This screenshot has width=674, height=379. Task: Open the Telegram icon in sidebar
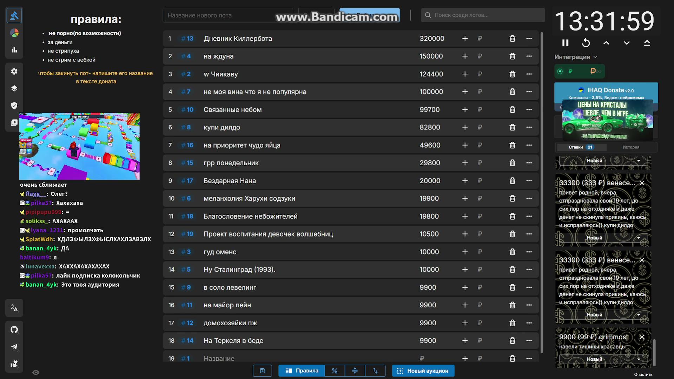[14, 346]
